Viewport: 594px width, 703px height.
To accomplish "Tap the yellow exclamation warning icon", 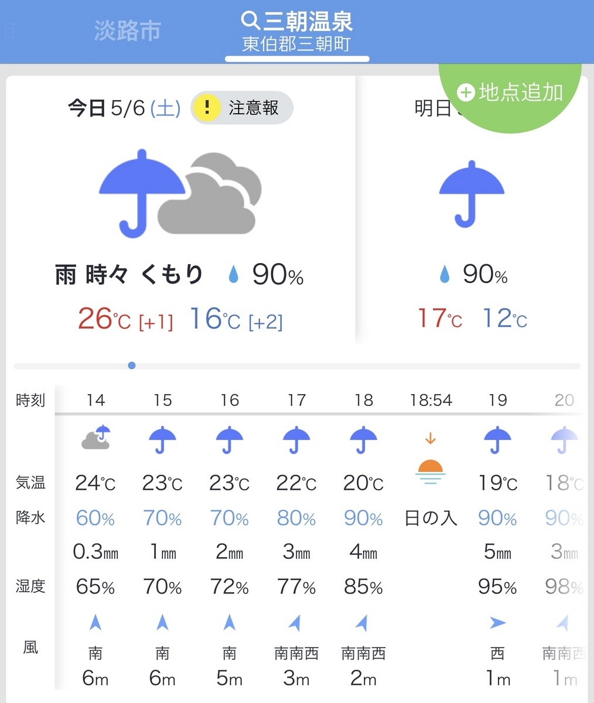I will (x=206, y=108).
